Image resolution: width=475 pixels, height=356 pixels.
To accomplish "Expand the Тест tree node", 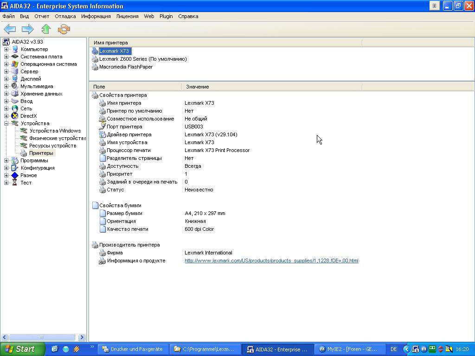I will tap(6, 183).
